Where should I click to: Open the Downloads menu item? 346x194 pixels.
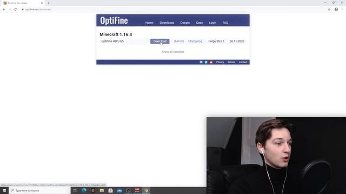click(167, 23)
